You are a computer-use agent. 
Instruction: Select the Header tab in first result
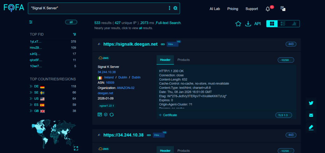(165, 60)
